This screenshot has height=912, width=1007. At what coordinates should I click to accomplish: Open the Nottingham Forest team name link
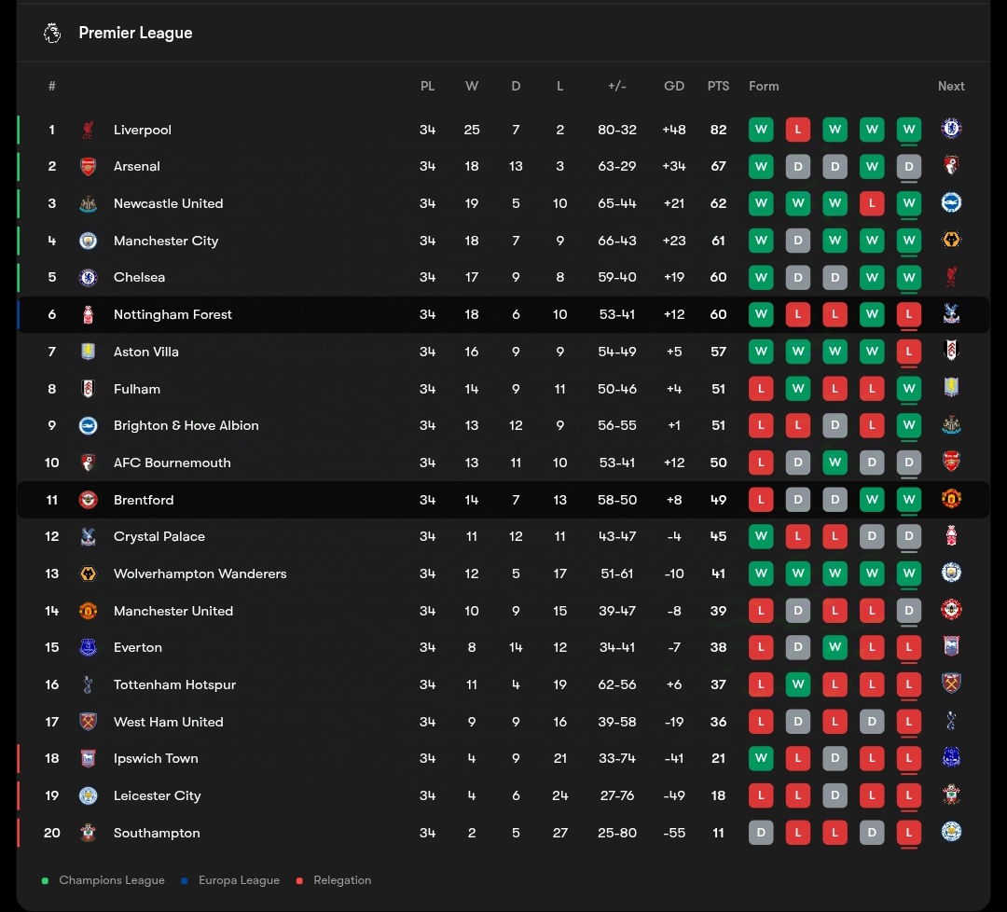(172, 314)
